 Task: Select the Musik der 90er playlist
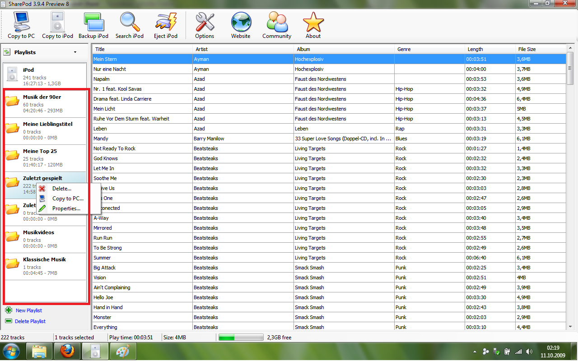coord(45,104)
